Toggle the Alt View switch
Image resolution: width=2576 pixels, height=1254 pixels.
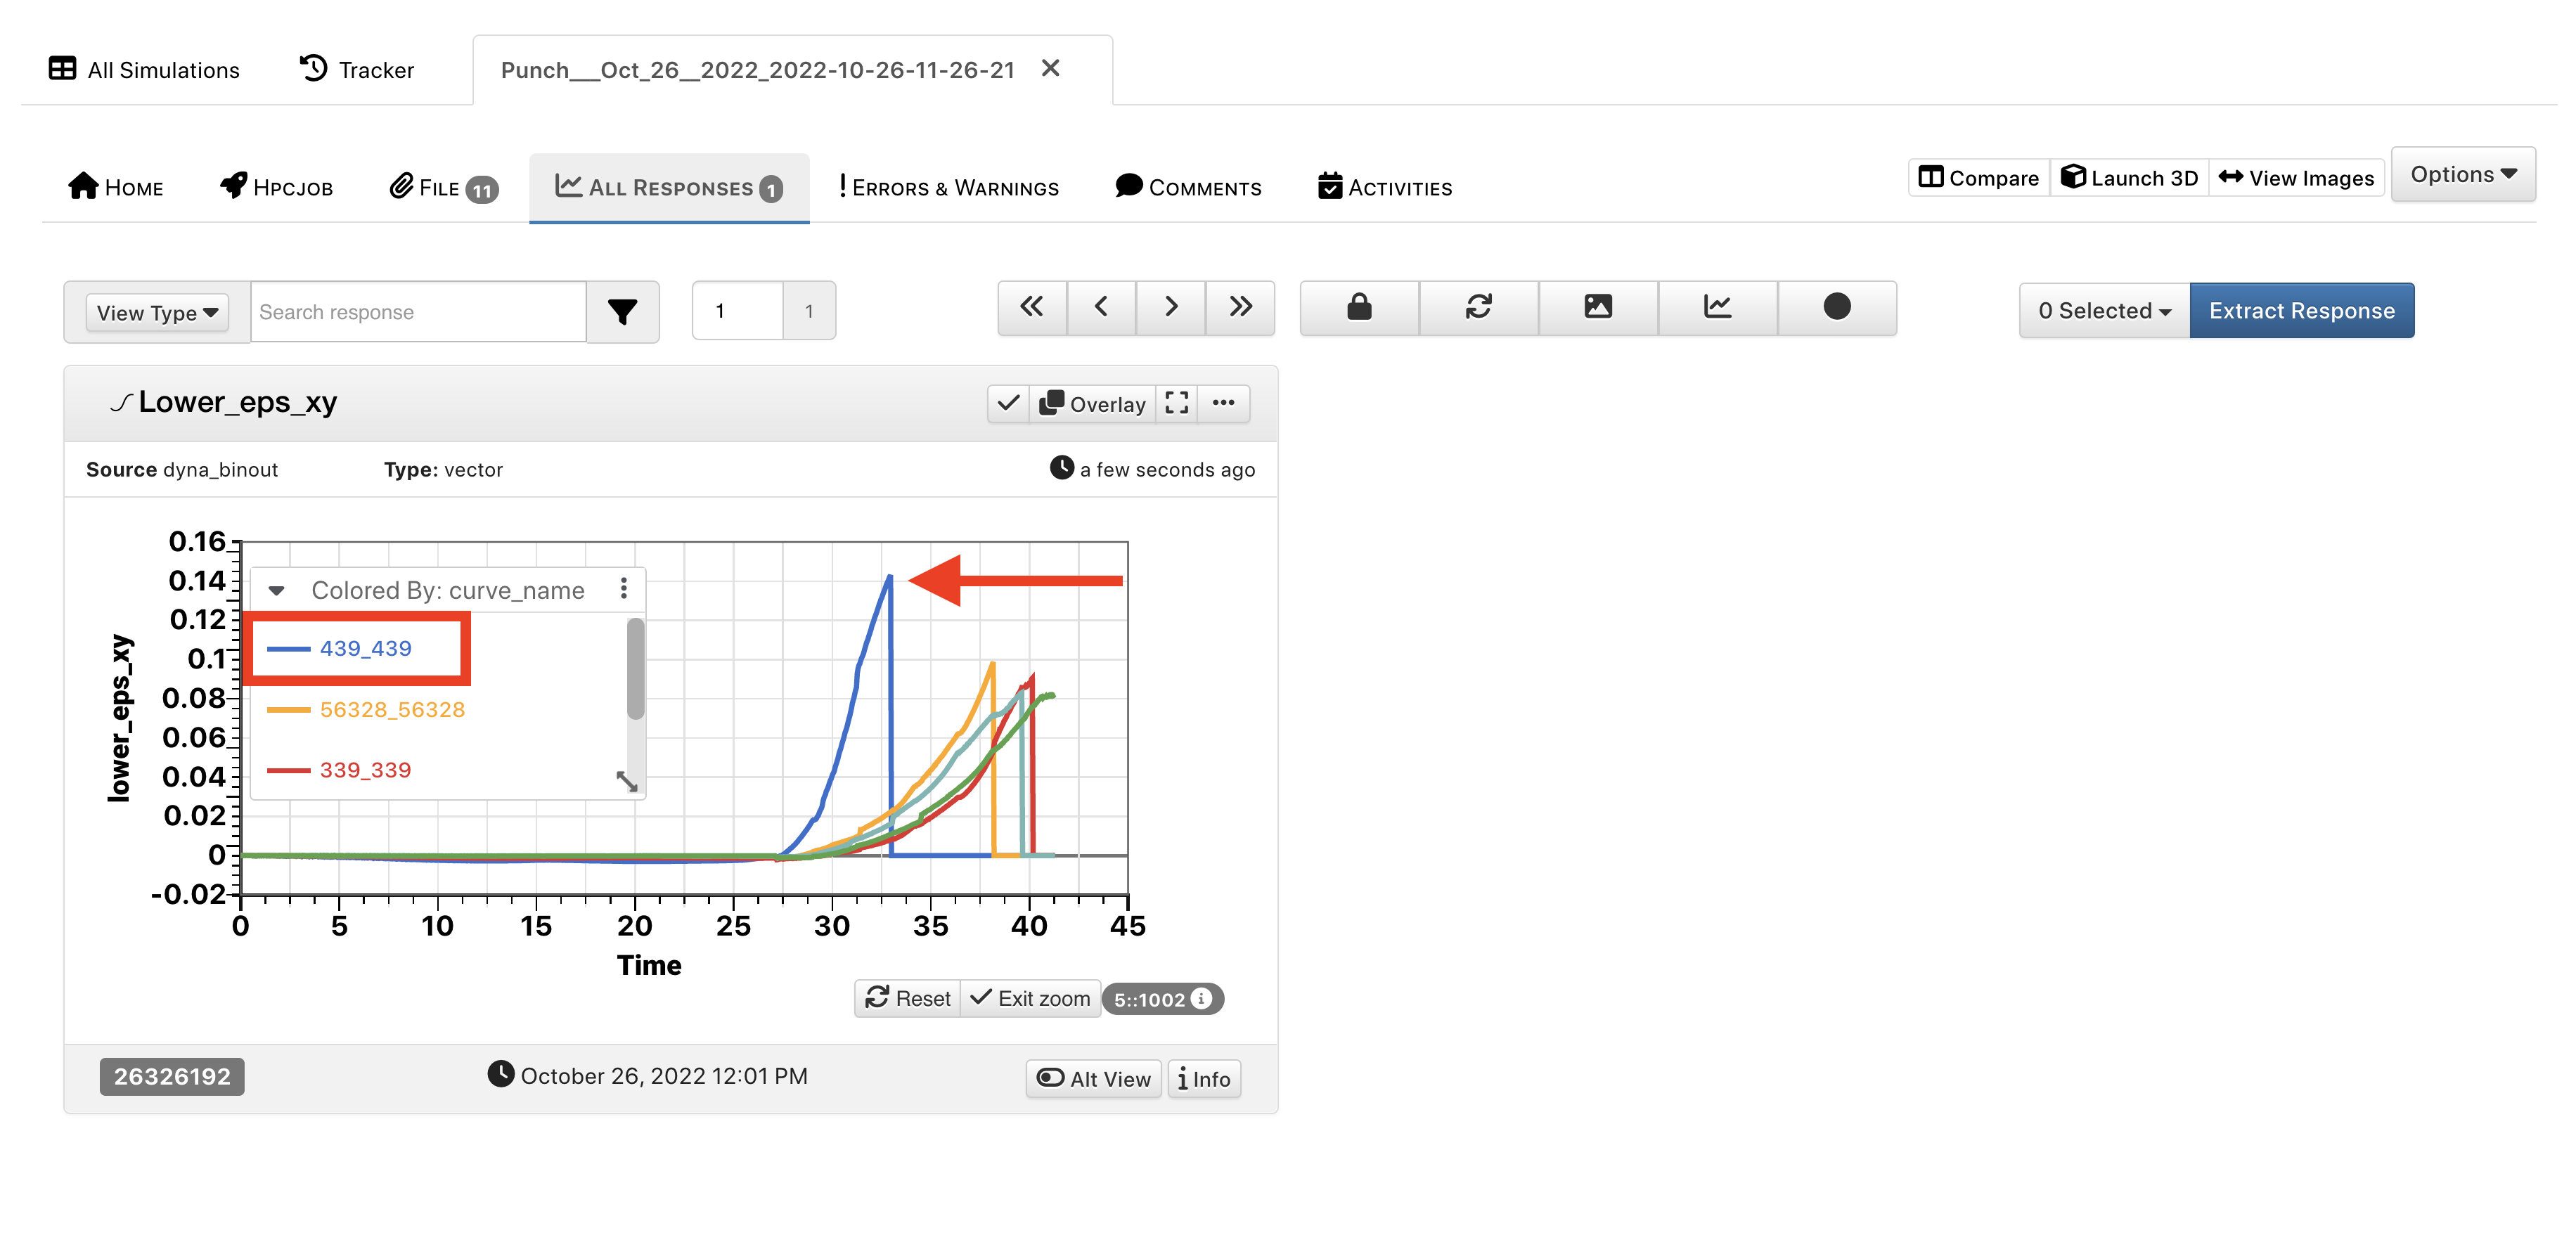(x=1093, y=1078)
